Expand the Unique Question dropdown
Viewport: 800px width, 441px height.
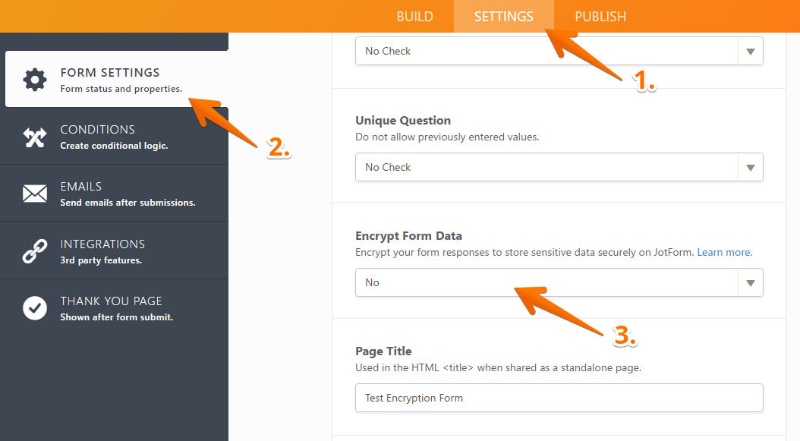coord(546,167)
